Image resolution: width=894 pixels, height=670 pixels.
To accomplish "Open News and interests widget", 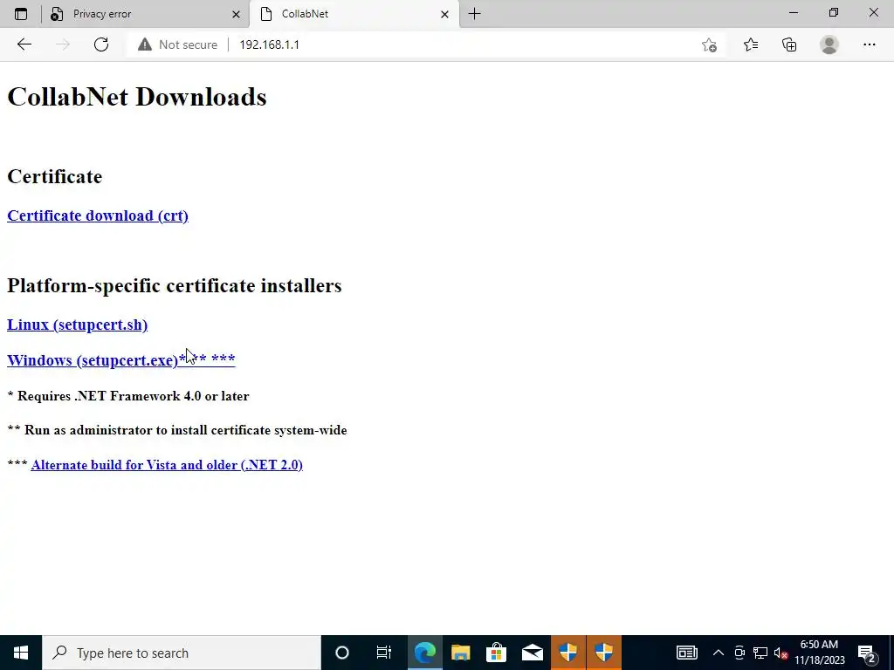I will point(686,653).
